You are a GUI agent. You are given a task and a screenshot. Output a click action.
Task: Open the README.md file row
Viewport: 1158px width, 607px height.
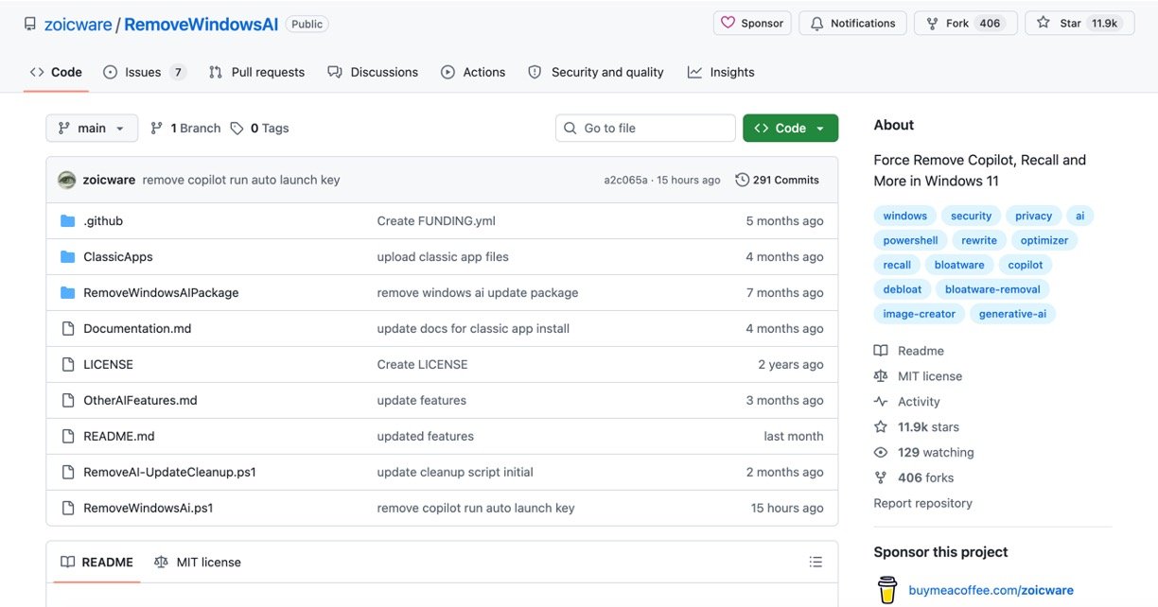442,437
